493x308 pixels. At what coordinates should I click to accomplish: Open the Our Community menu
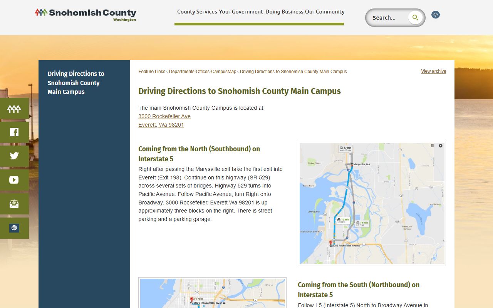coord(325,12)
